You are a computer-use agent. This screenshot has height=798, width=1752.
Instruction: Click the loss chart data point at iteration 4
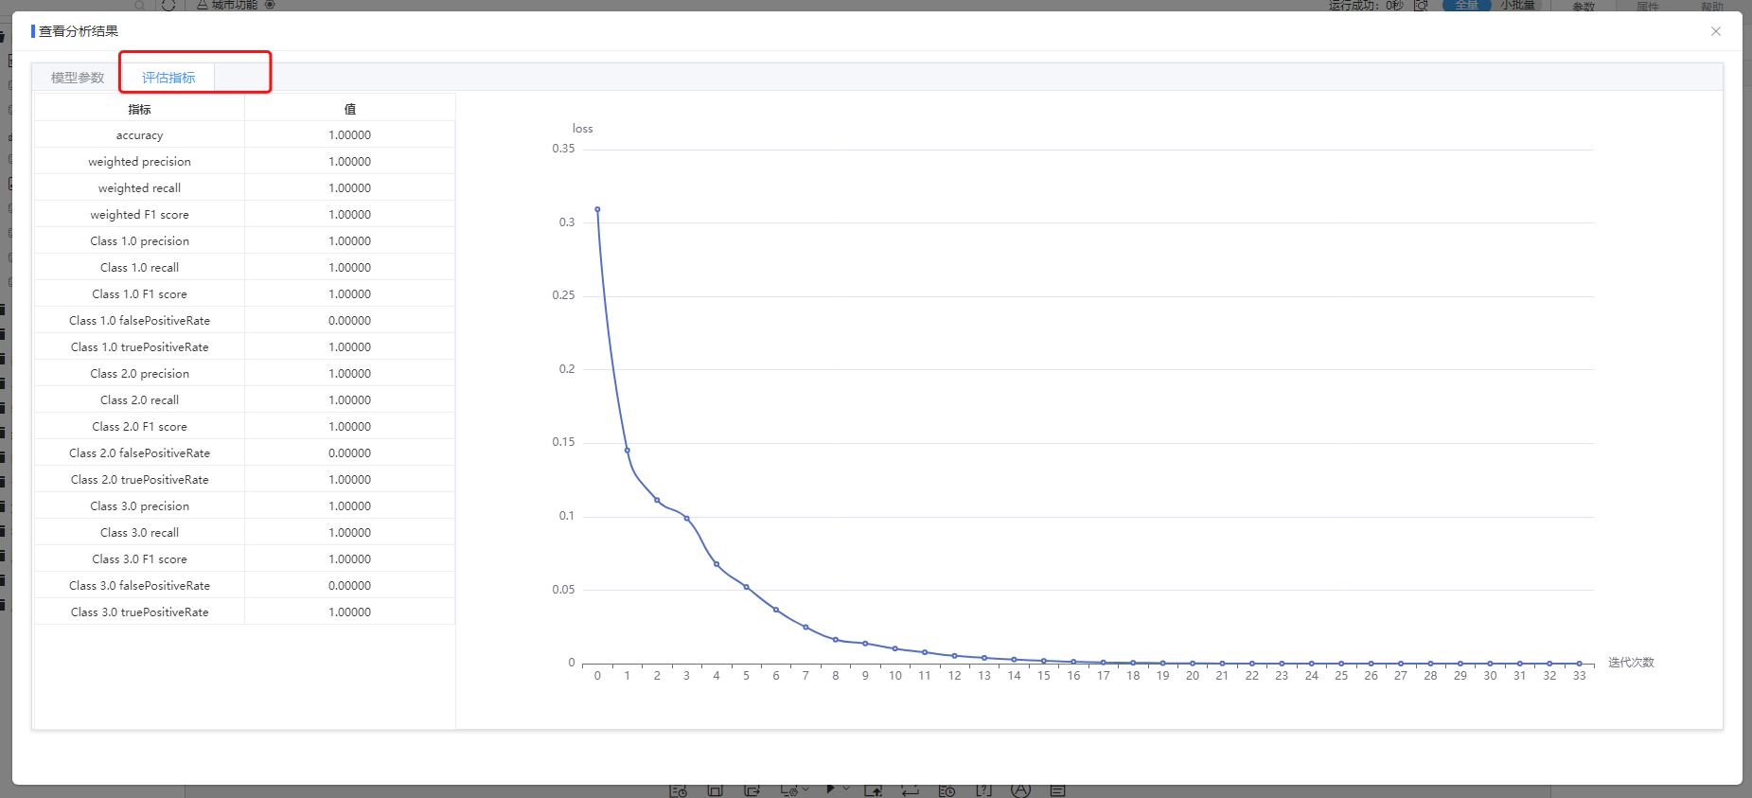coord(717,564)
